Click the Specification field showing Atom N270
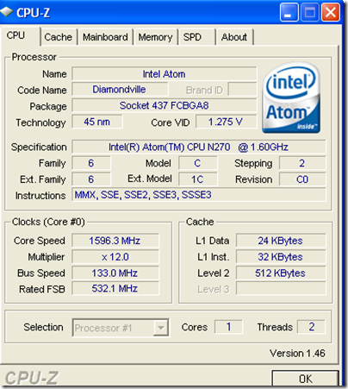This screenshot has width=348, height=389. (199, 147)
